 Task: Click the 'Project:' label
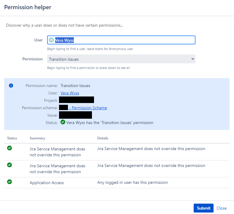tap(51, 100)
